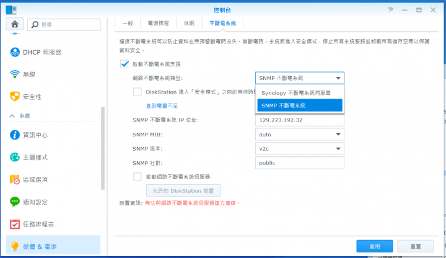Click the 任務排程表 sidebar label
446x258 pixels.
[38, 224]
